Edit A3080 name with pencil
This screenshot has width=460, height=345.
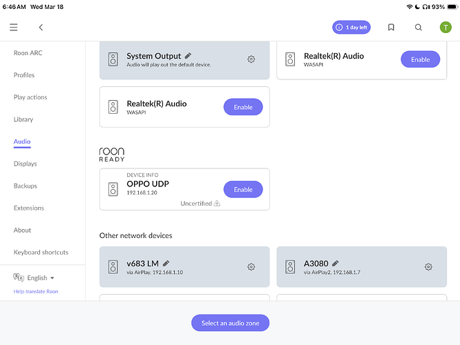(336, 263)
